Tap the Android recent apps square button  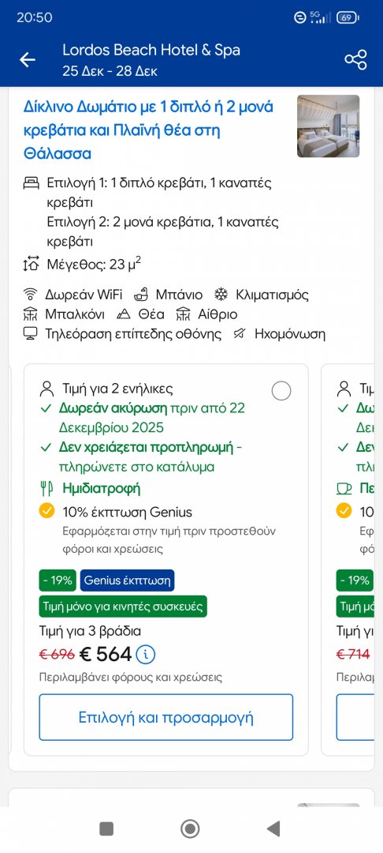106,829
